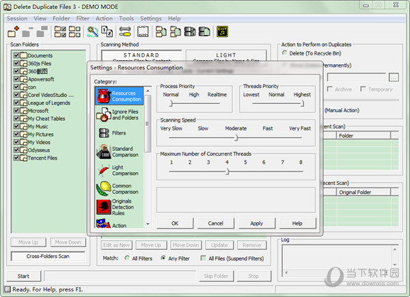Click Log panel scroll-down arrow
Image resolution: width=410 pixels, height=297 pixels.
395,264
